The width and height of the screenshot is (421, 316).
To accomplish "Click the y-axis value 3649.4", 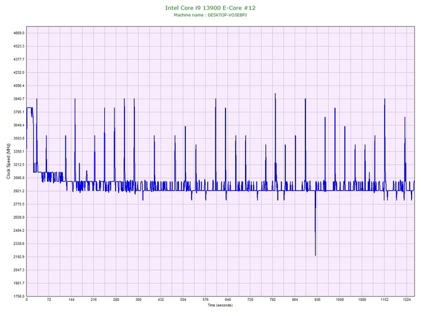I will pos(19,125).
